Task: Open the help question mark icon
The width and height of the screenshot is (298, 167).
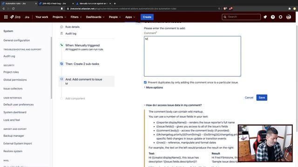Action: coord(273,17)
